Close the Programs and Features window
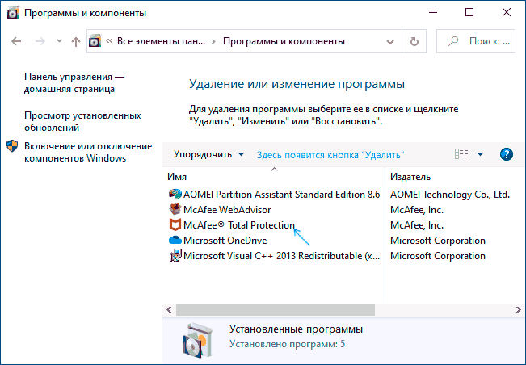The width and height of the screenshot is (526, 365). tap(507, 13)
